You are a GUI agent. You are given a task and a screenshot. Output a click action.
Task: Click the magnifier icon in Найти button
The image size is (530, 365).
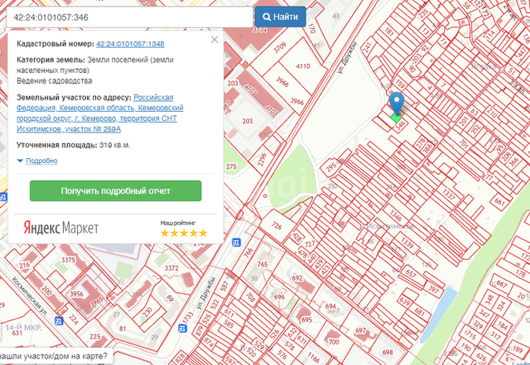[x=267, y=17]
